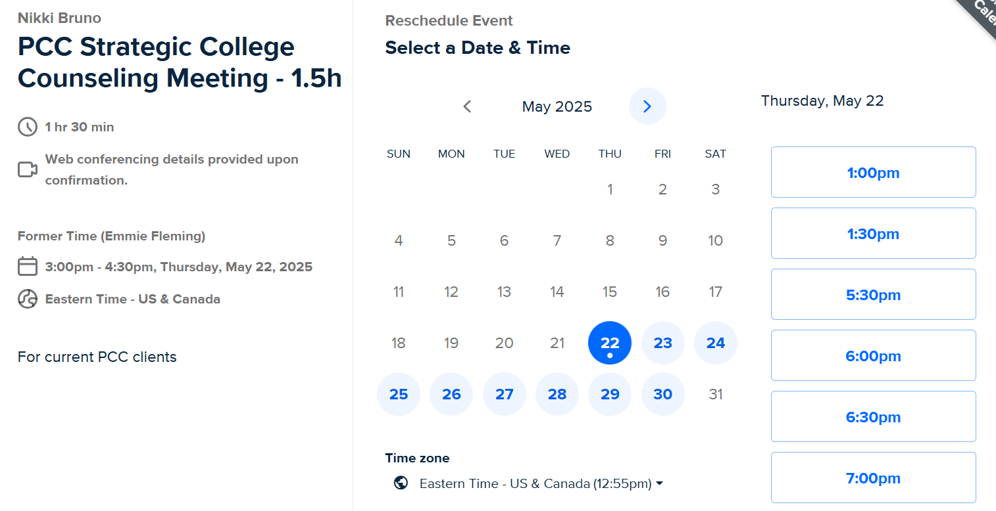Image resolution: width=996 pixels, height=511 pixels.
Task: Select Saturday May 24 on the calendar
Action: pos(716,343)
